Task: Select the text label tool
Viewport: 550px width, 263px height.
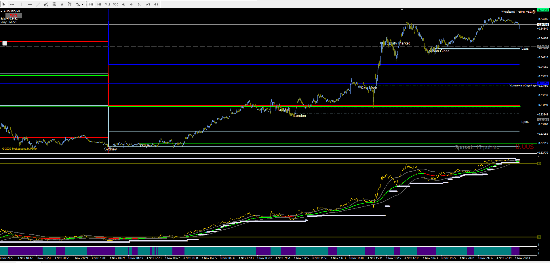Action: point(70,4)
